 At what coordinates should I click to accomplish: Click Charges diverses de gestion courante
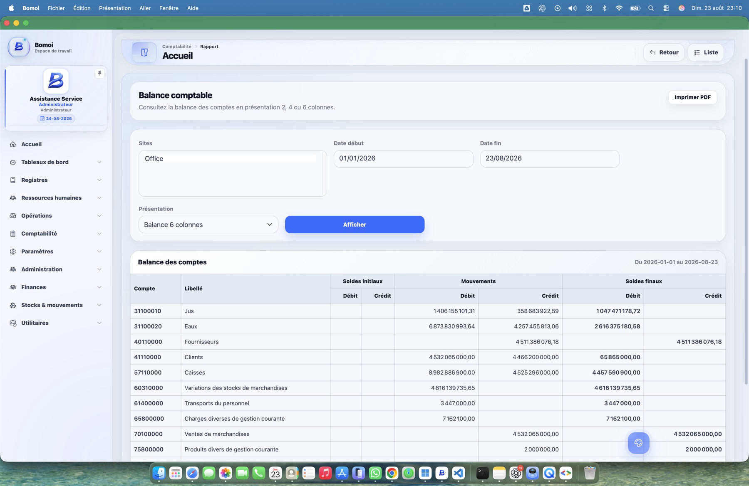[235, 419]
